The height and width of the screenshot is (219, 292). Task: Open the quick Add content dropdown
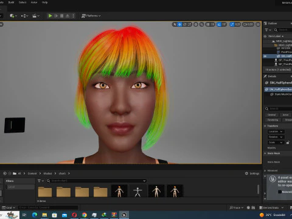pos(13,16)
